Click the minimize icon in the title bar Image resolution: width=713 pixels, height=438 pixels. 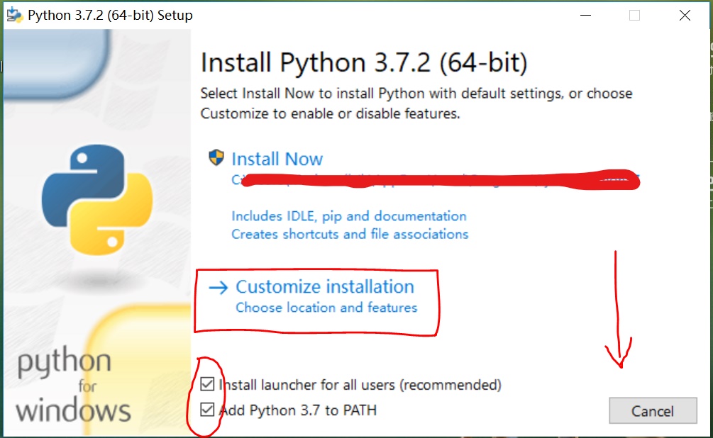click(585, 14)
